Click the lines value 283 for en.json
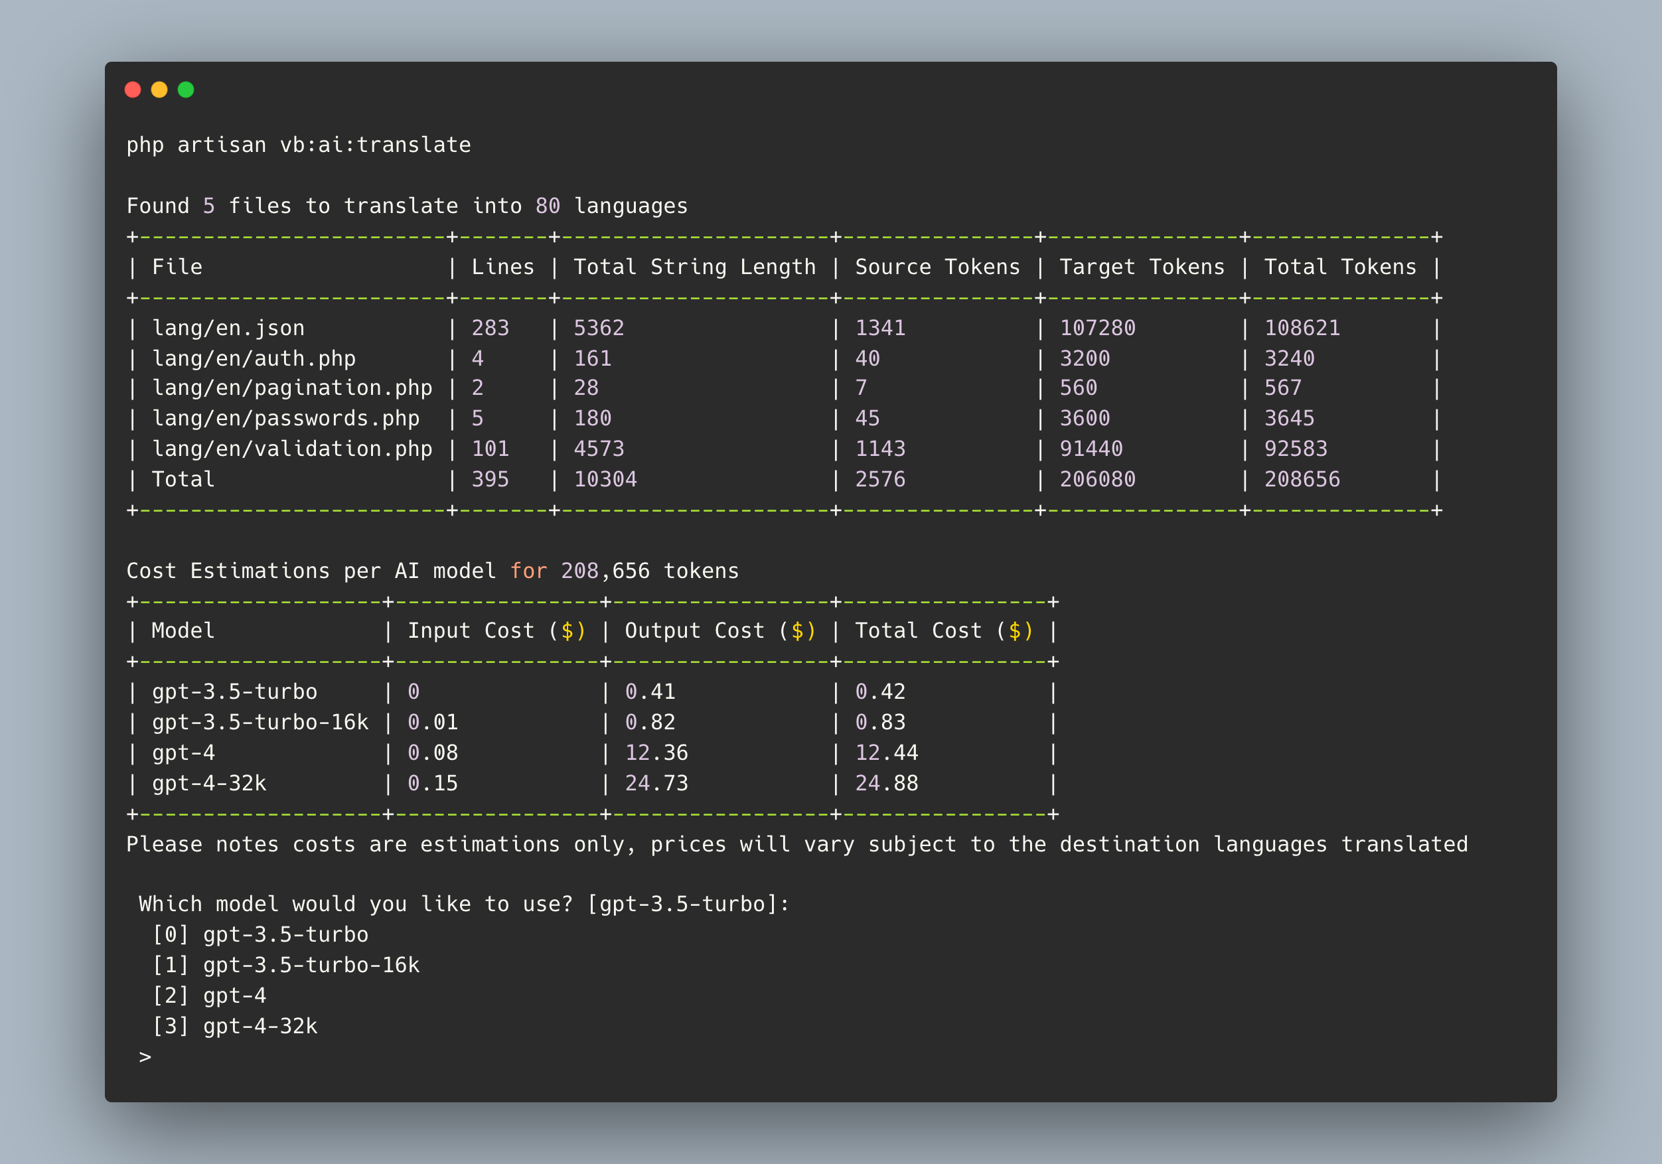Image resolution: width=1662 pixels, height=1164 pixels. (x=490, y=328)
